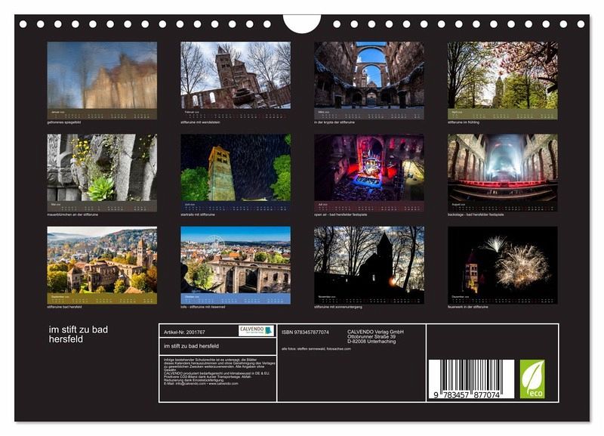Click 'D-82008 Unterhaching' text
The height and width of the screenshot is (436, 604).
click(x=371, y=341)
